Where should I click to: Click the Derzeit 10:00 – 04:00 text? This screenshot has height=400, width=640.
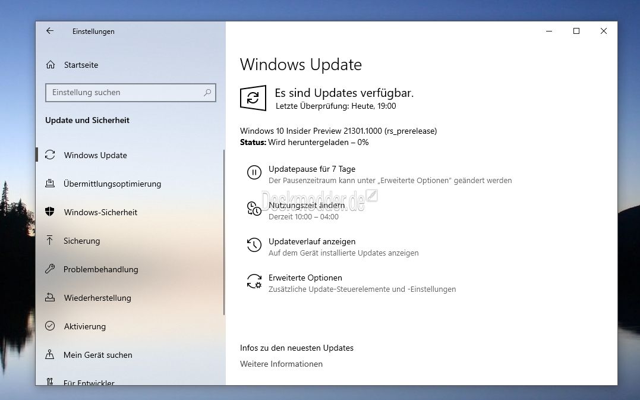[304, 217]
